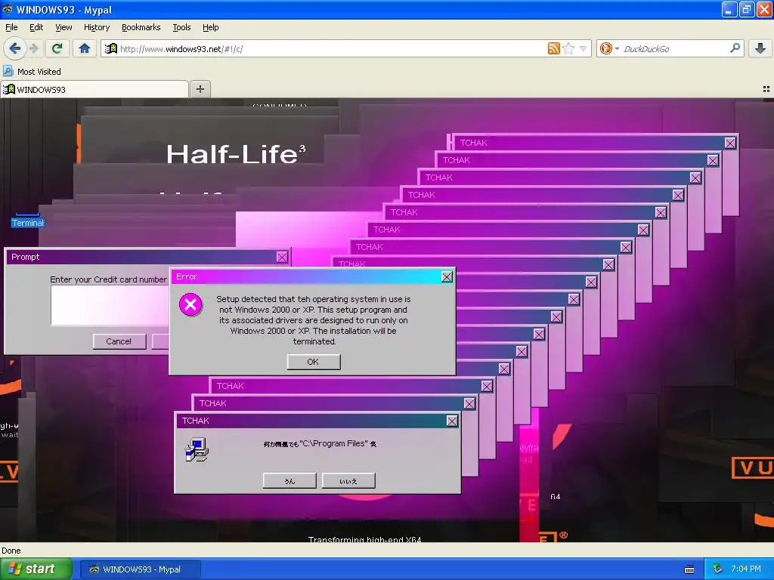Close the Error dialog with X

tap(447, 276)
